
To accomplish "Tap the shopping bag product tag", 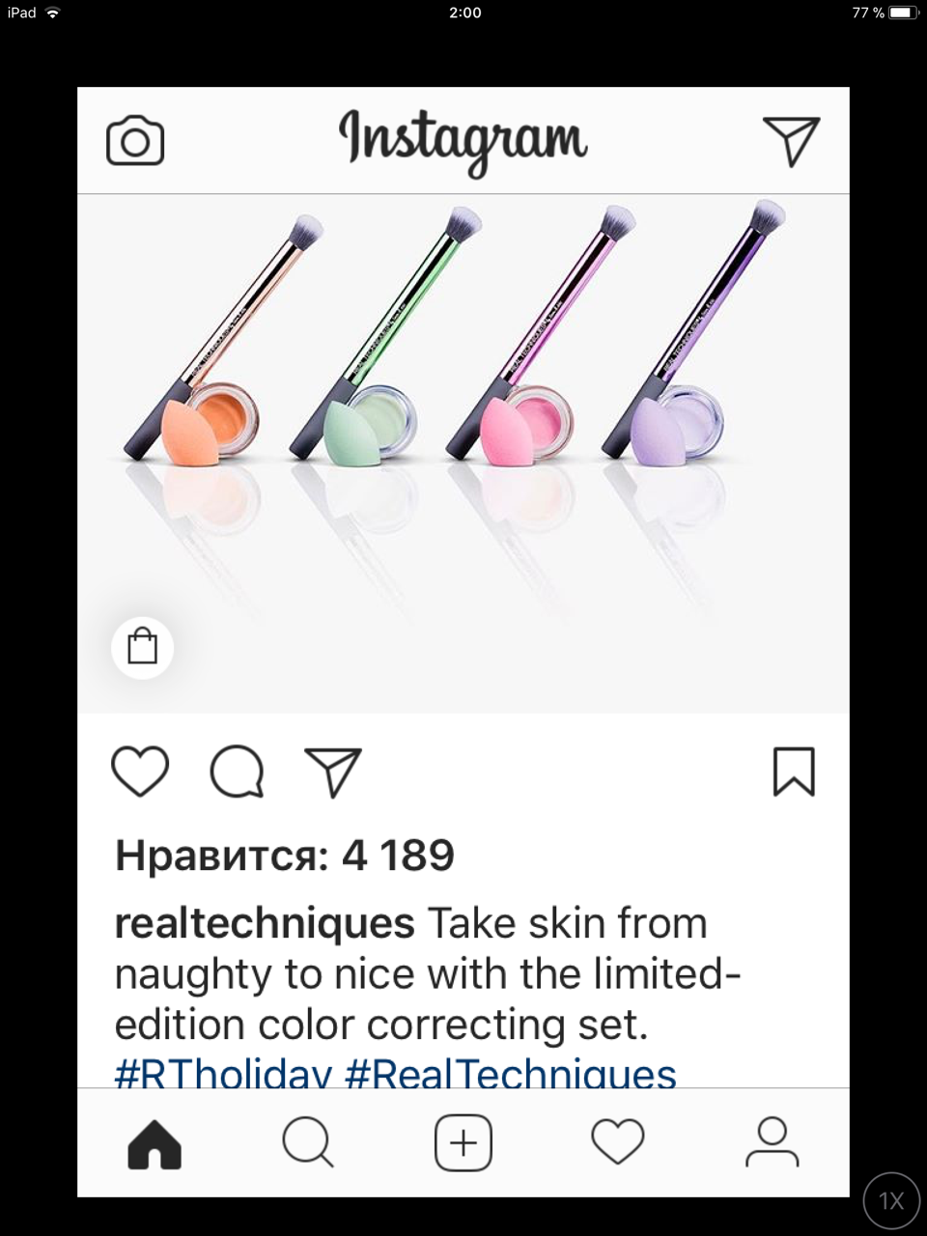I will click(143, 647).
